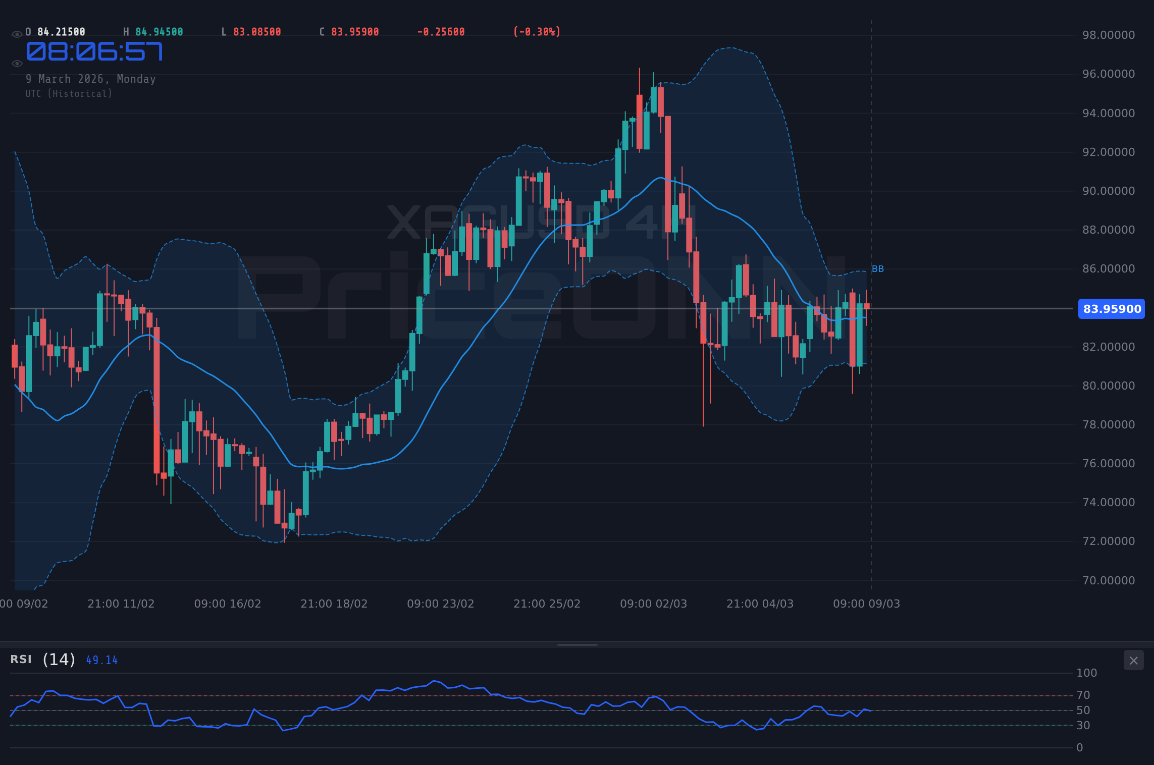Click the 09:00 02/03 time axis label
The height and width of the screenshot is (765, 1154).
click(x=654, y=604)
